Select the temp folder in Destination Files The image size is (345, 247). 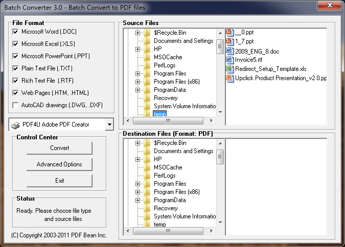click(160, 224)
